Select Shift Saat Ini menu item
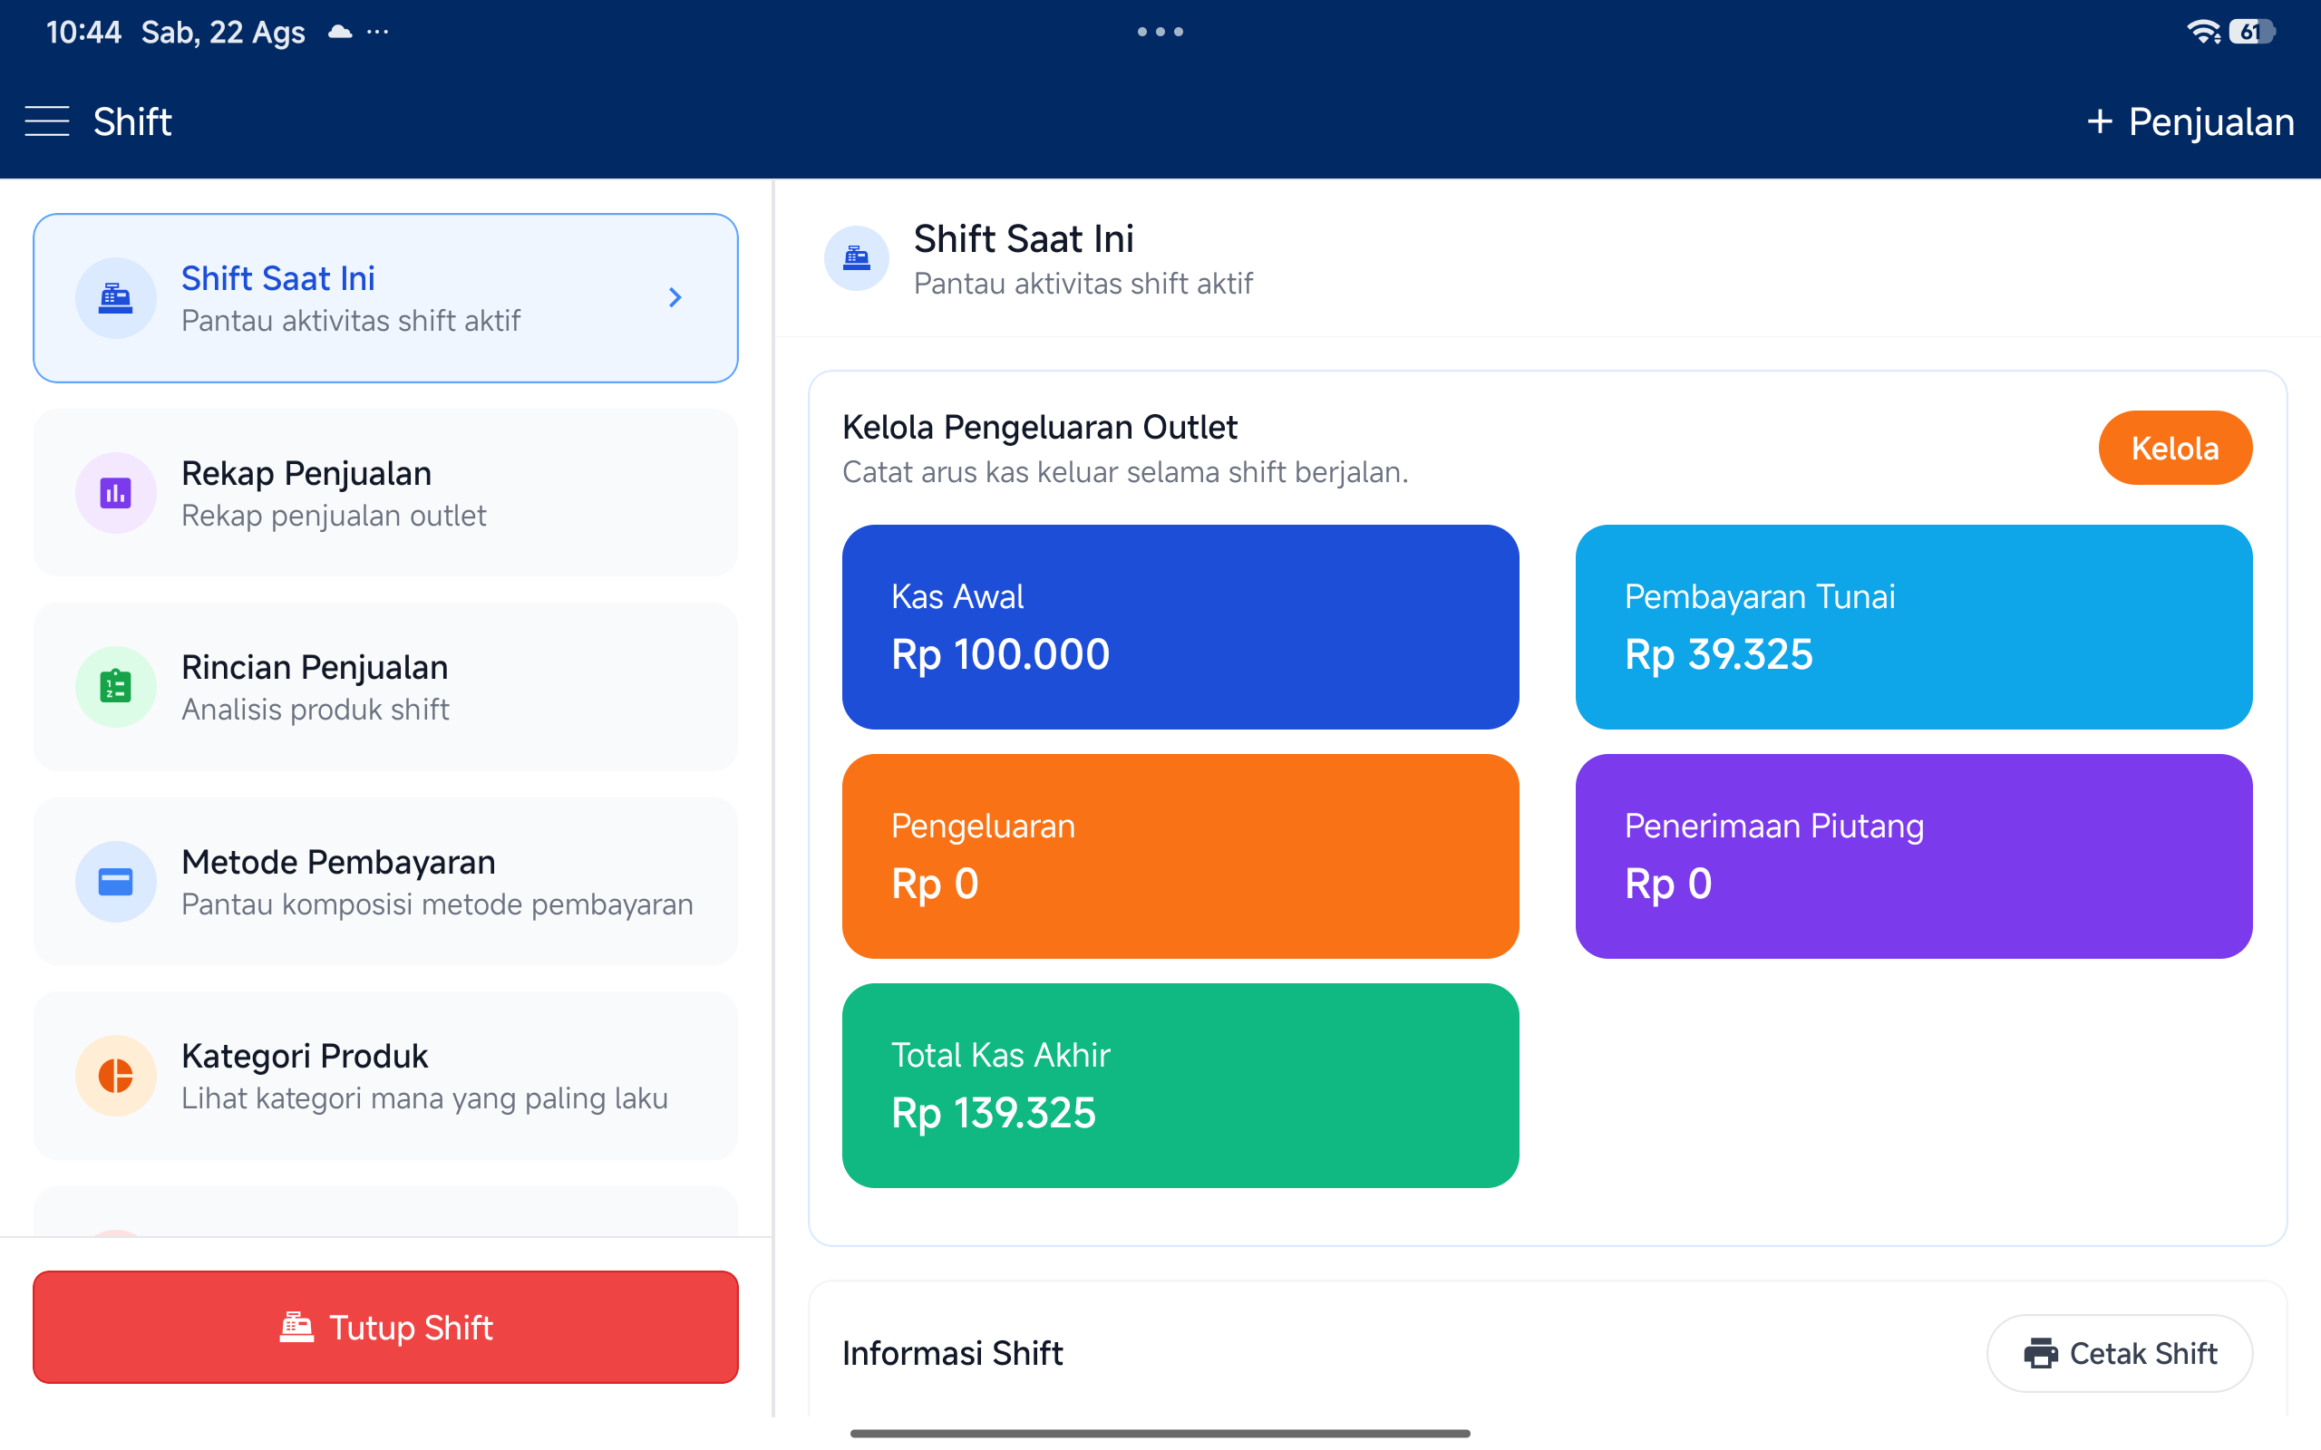 (x=385, y=298)
